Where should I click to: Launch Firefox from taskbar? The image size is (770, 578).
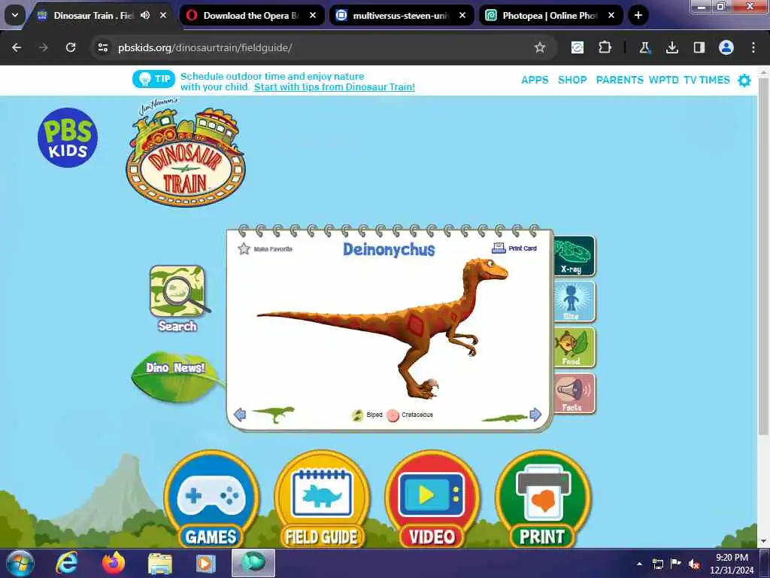point(114,563)
